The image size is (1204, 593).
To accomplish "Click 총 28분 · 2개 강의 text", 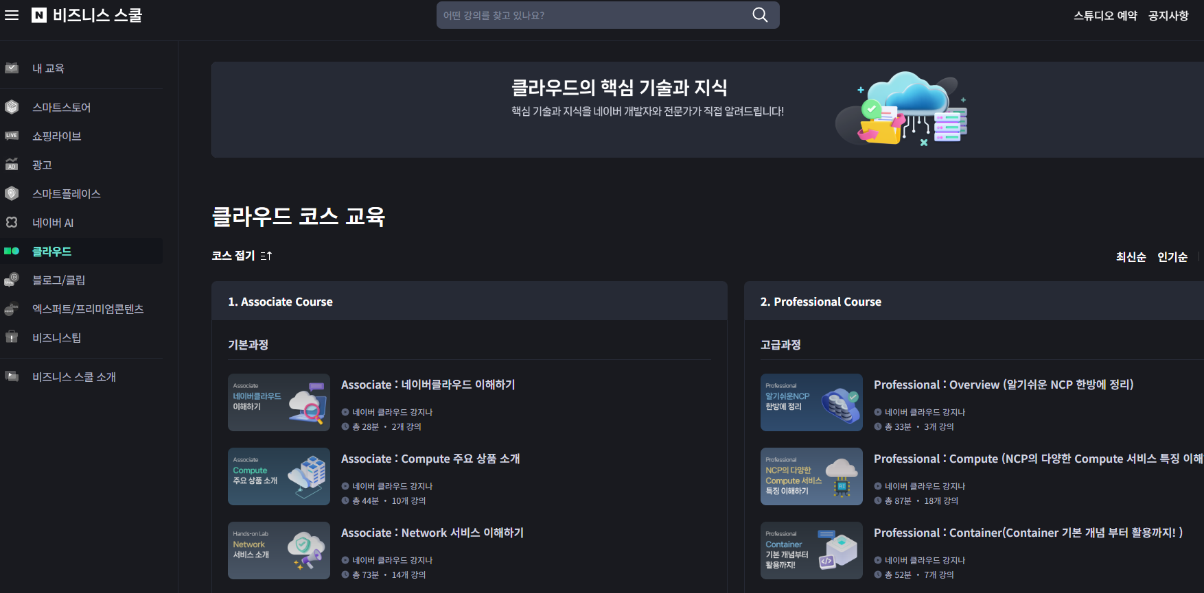I will click(386, 426).
